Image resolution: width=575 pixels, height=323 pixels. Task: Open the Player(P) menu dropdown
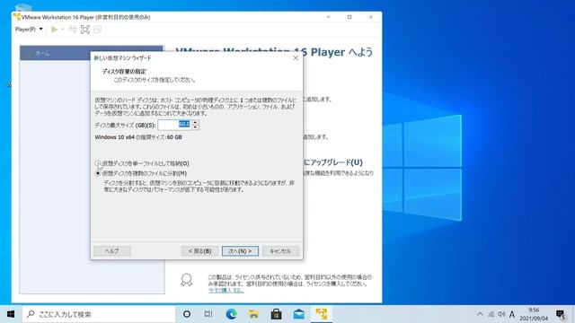coord(29,30)
